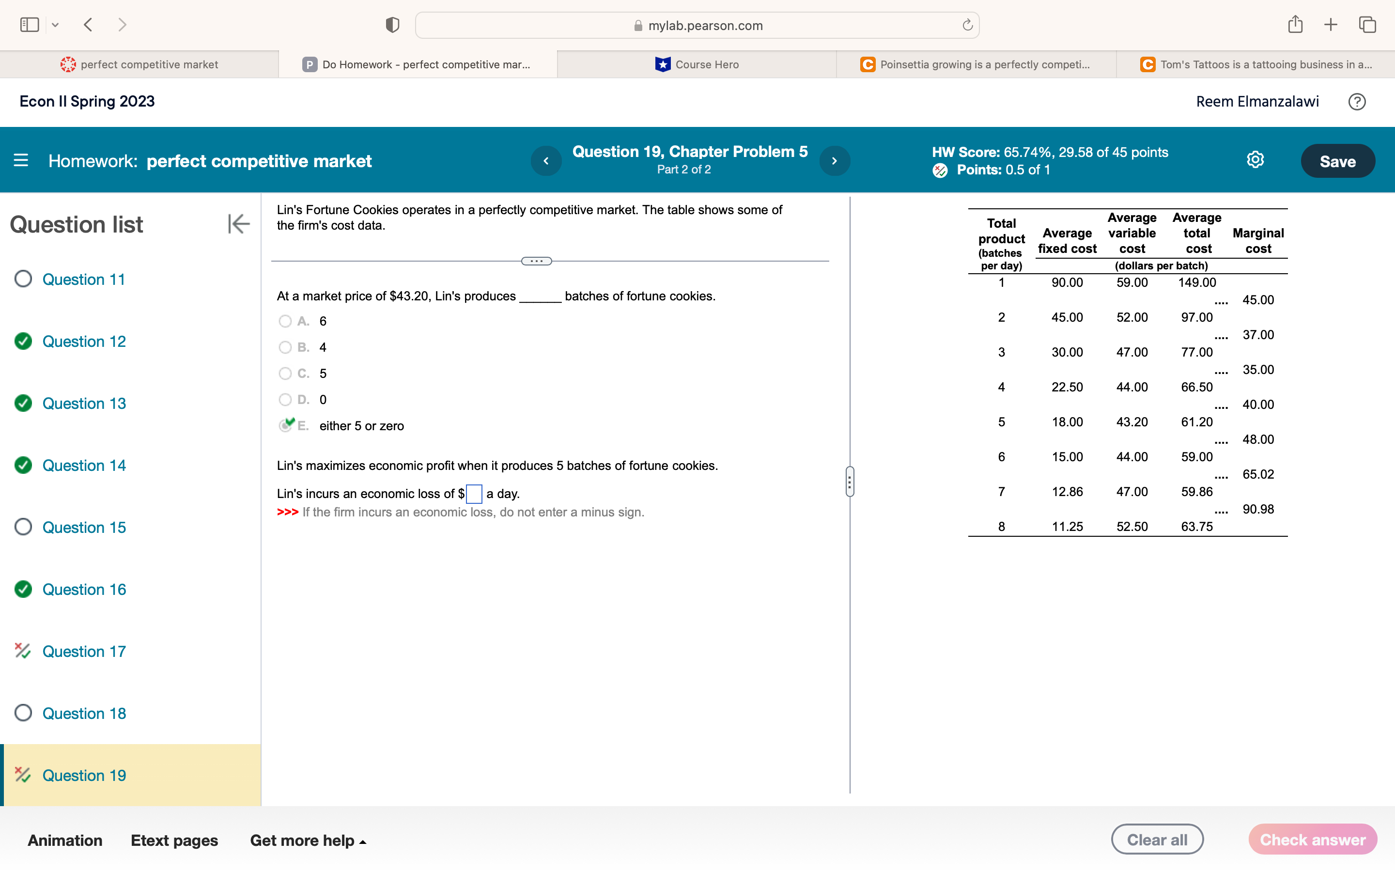Choose option D. 0
Image resolution: width=1395 pixels, height=872 pixels.
coord(285,399)
